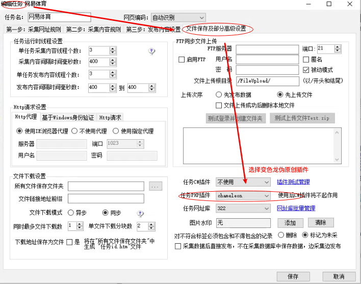Click the 所有文件保存文件夹 input field
This screenshot has width=361, height=284.
[106, 186]
